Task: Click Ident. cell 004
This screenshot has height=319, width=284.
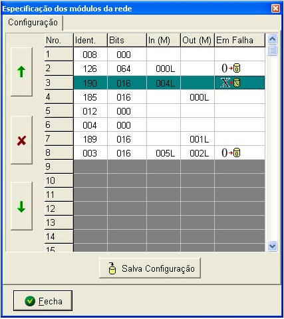Action: tap(90, 125)
